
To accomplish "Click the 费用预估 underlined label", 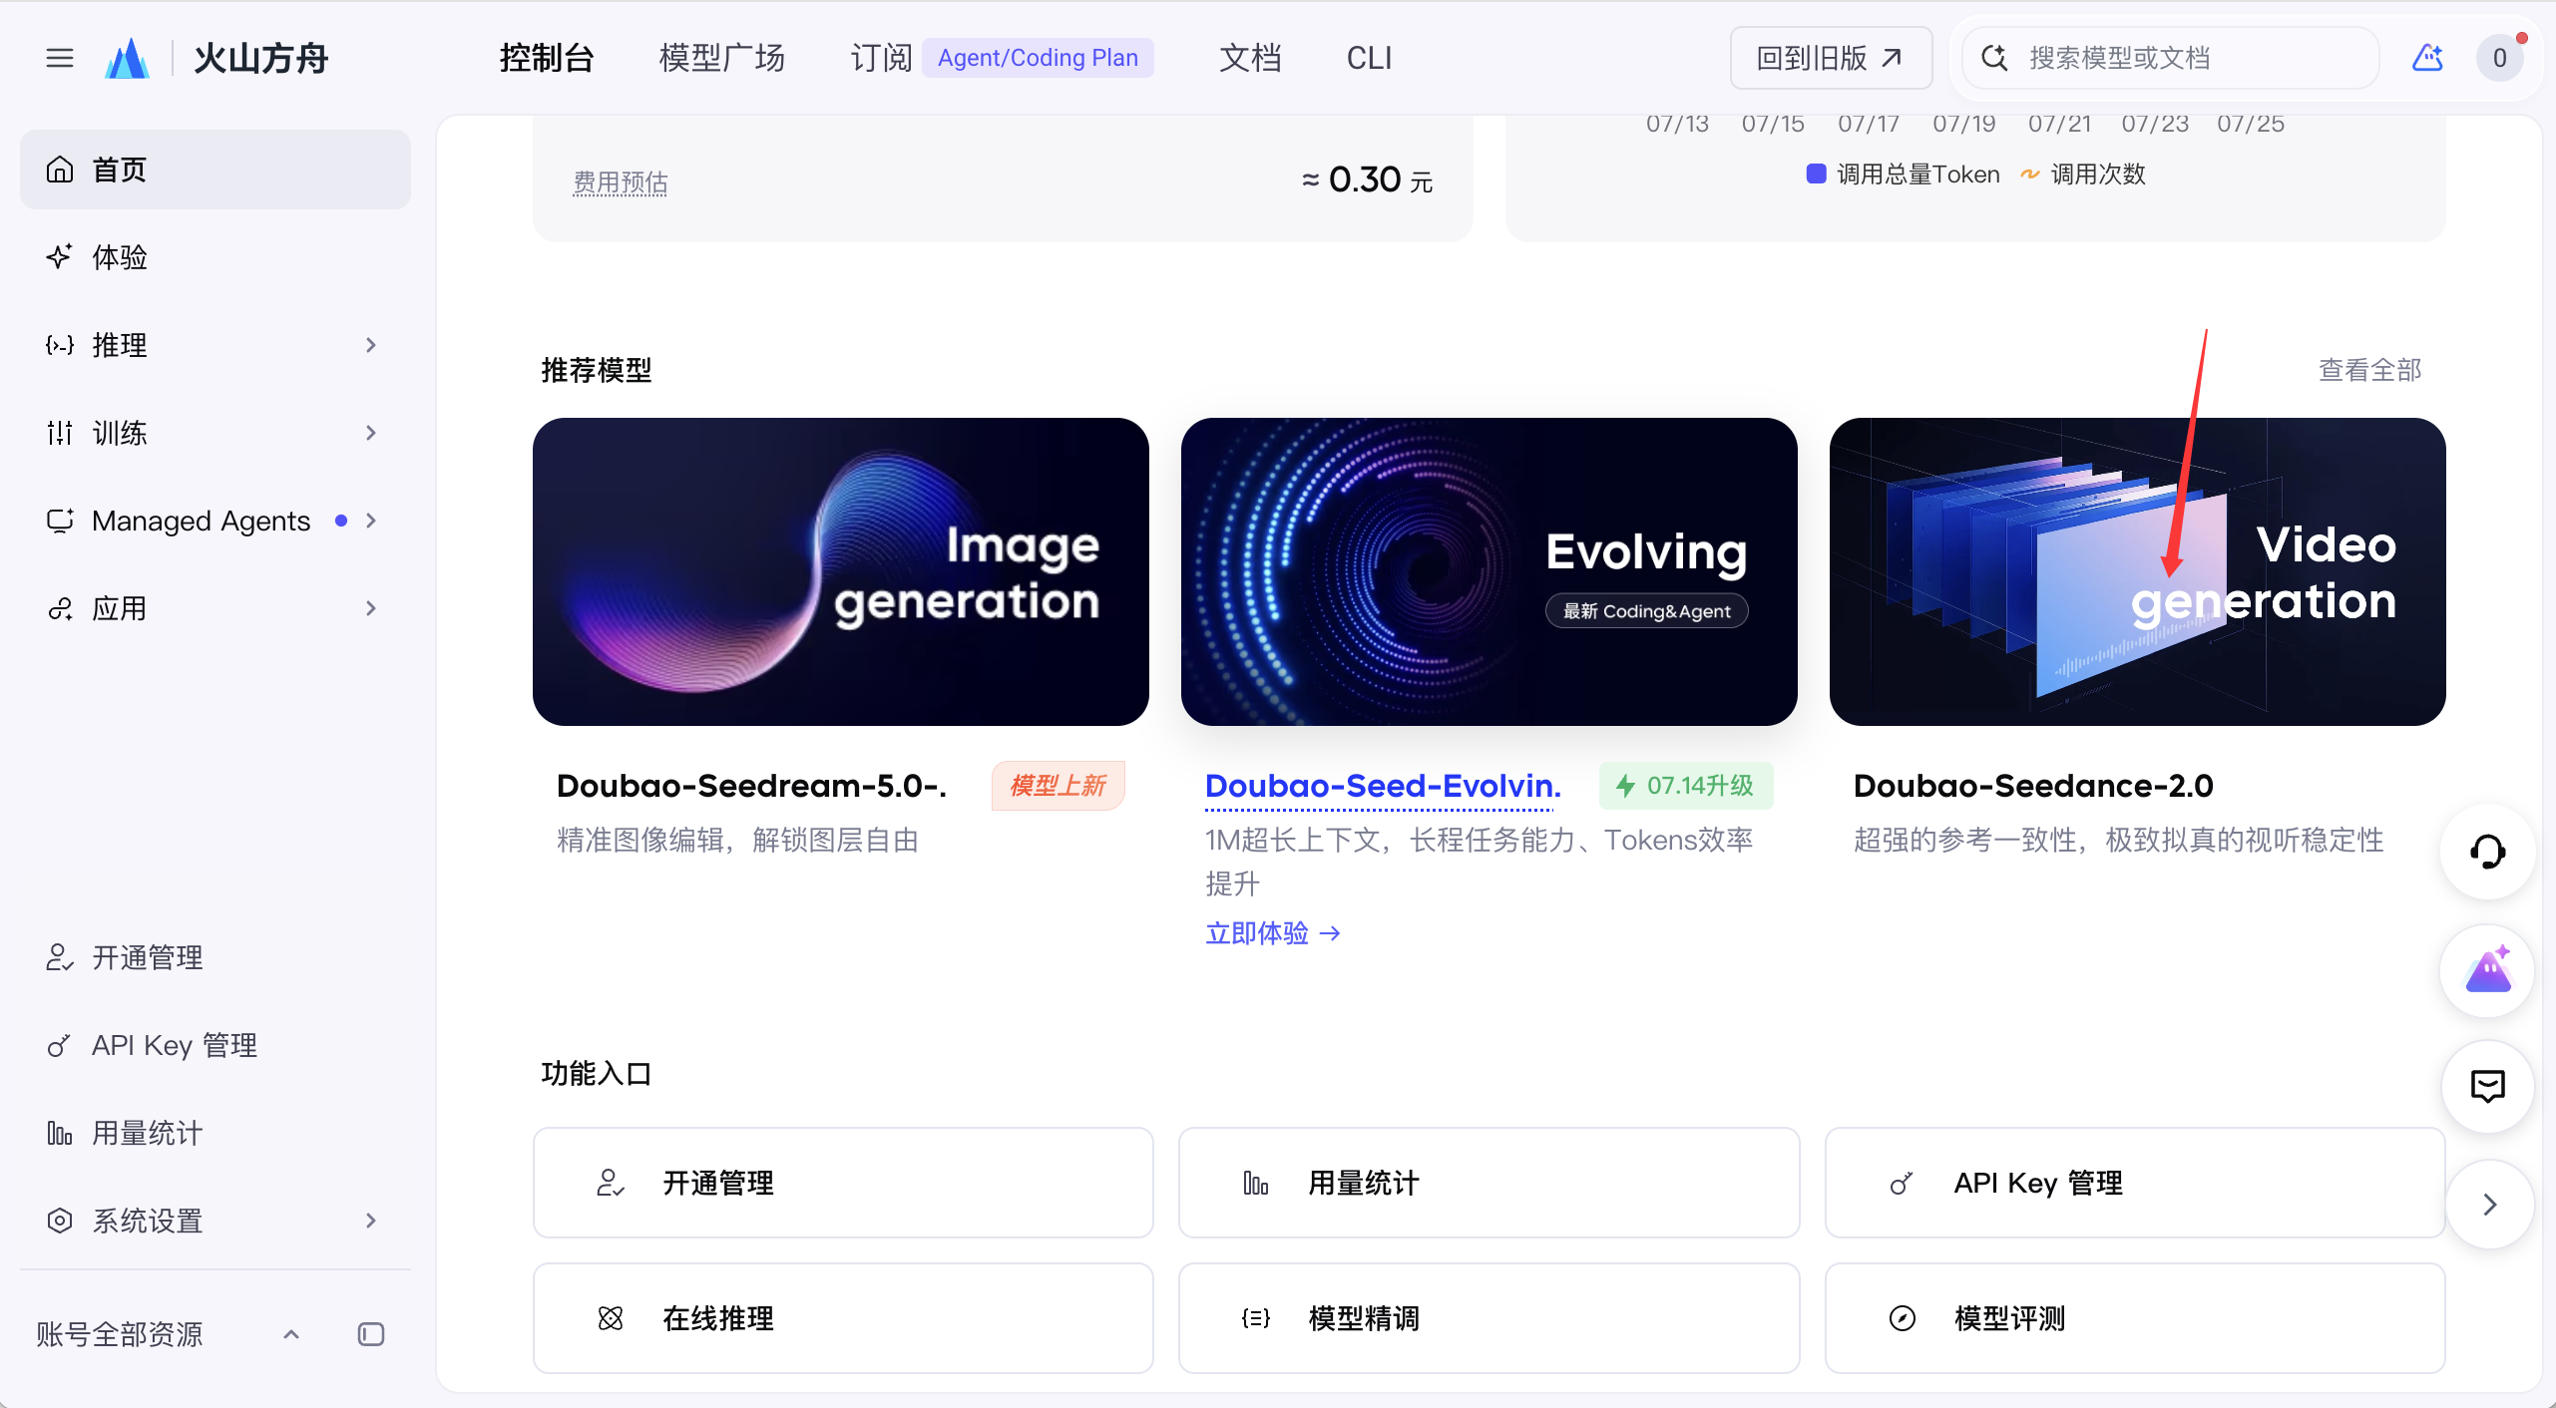I will click(x=620, y=182).
